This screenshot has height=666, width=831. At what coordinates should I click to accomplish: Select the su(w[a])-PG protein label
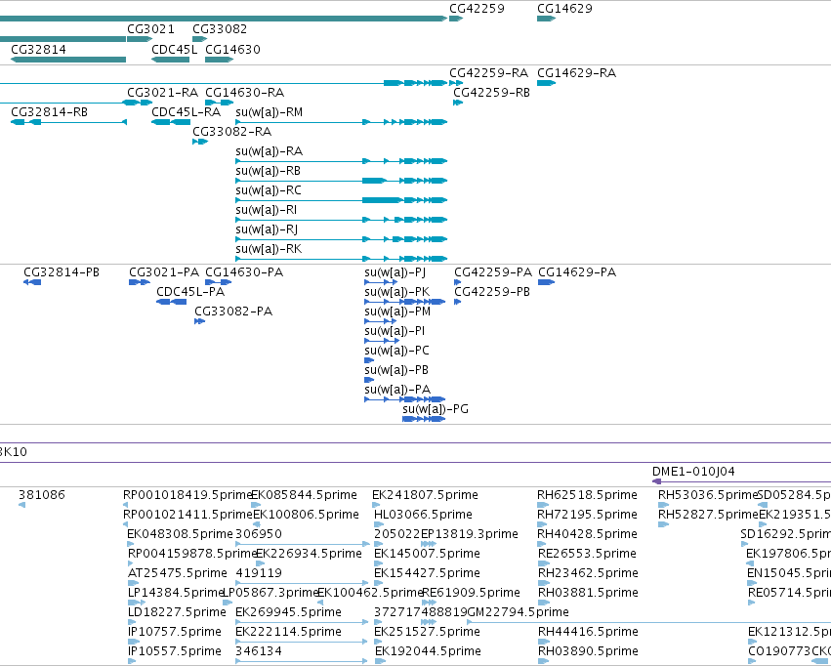click(436, 409)
